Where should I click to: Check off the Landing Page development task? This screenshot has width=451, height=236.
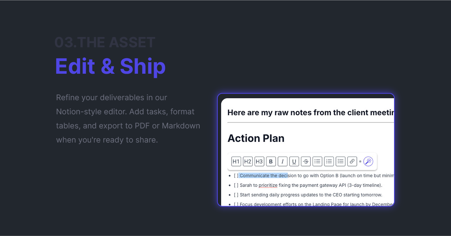coord(236,204)
